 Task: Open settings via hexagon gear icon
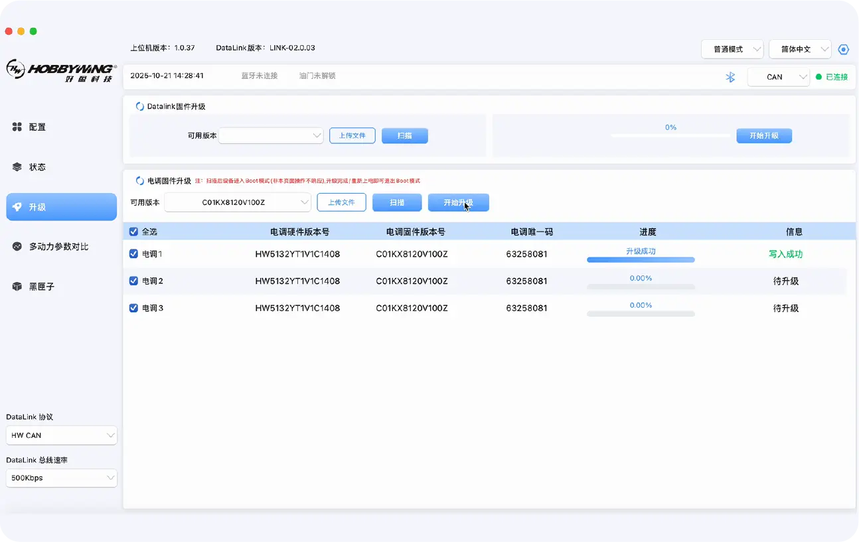[x=843, y=50]
